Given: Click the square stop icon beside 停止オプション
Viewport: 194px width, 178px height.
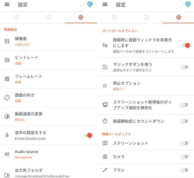Looking at the screenshot, I should pos(105,86).
